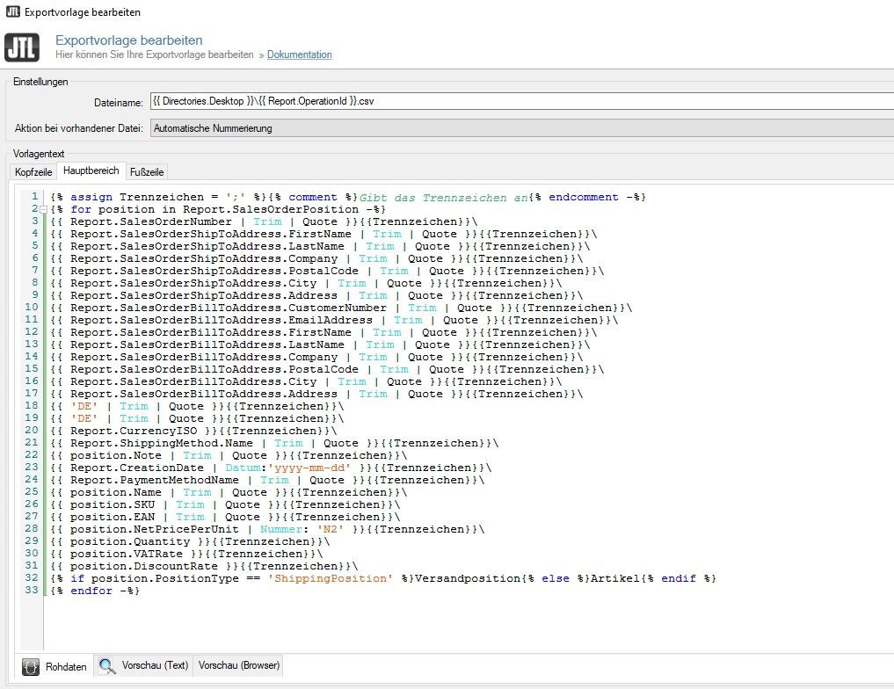Open the Aktion bei vorhandener Datei dropdown
Screen dimensions: 894x689
point(520,128)
